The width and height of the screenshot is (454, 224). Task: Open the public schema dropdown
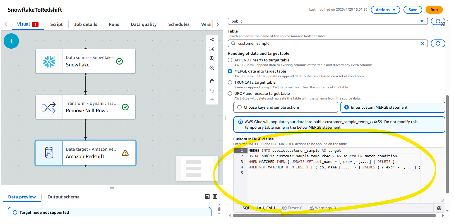(x=328, y=21)
